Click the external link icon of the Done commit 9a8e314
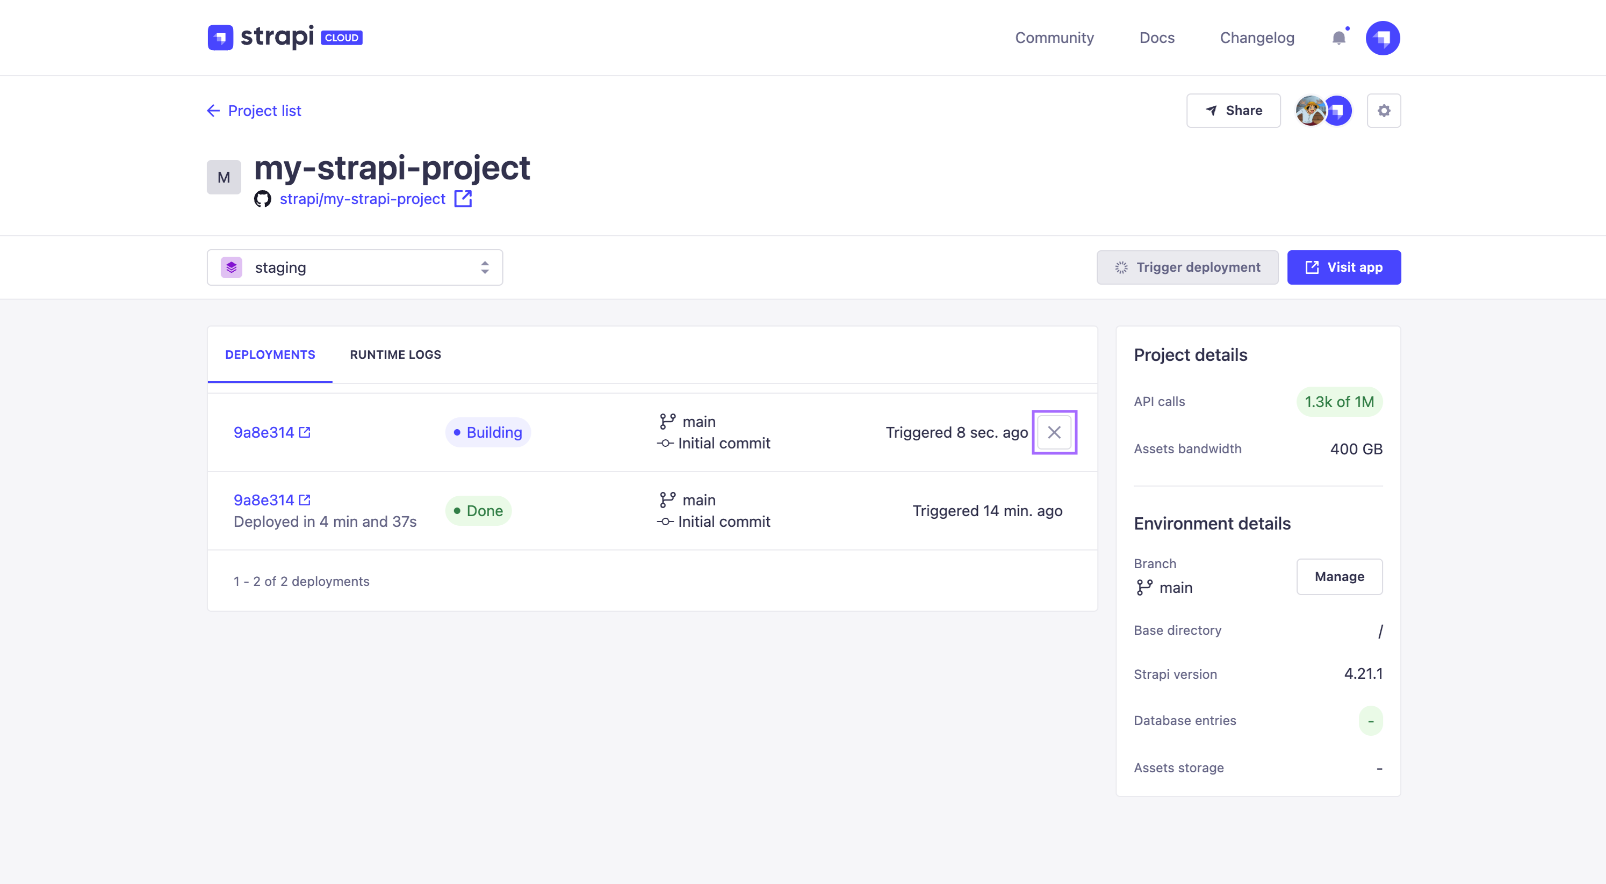The width and height of the screenshot is (1606, 884). pyautogui.click(x=305, y=499)
